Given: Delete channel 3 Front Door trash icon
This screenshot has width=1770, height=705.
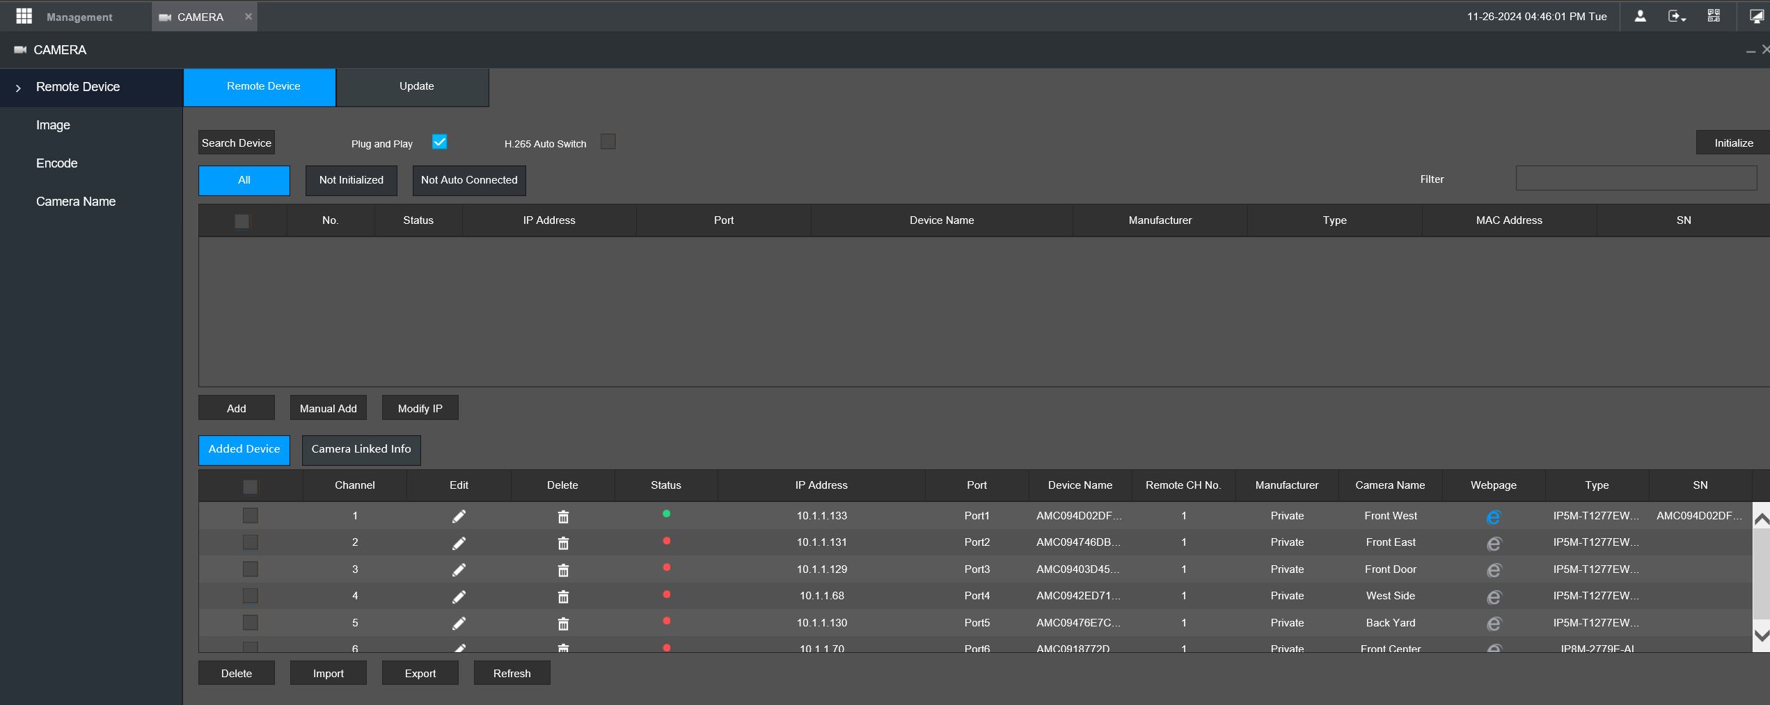Looking at the screenshot, I should point(563,570).
